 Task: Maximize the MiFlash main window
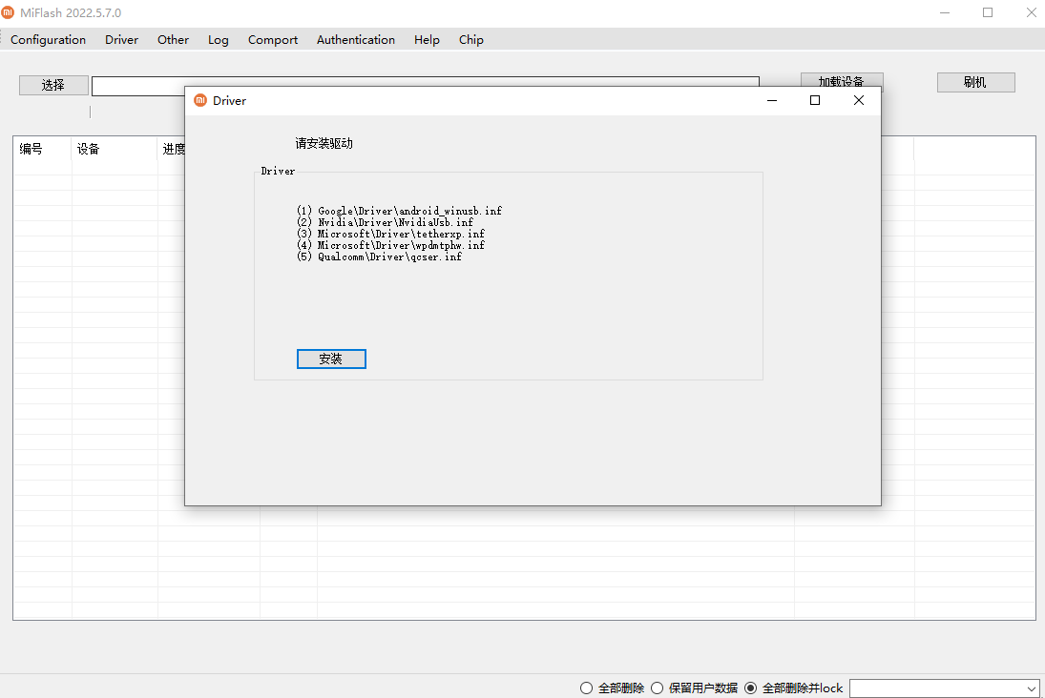click(988, 12)
